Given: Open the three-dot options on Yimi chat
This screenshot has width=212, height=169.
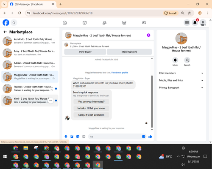Looking at the screenshot, I should [x=51, y=101].
